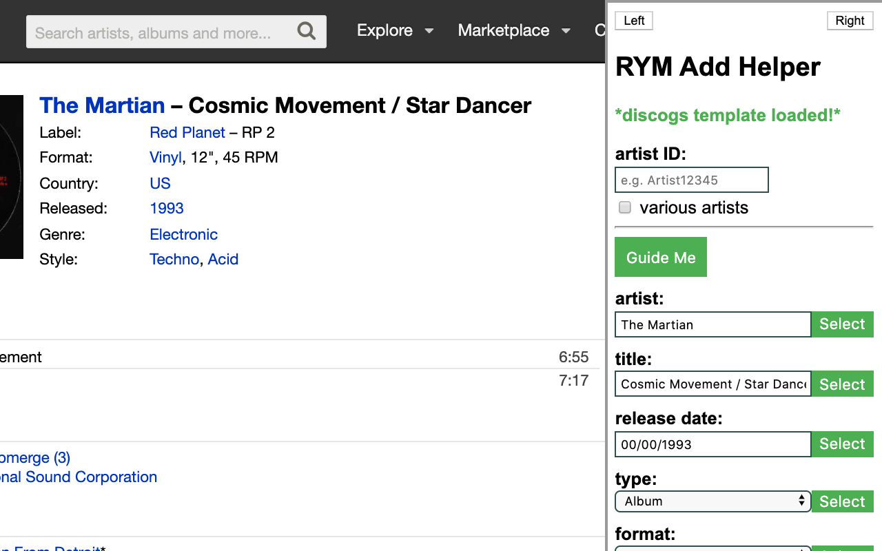The image size is (882, 551).
Task: Click the discogs template loaded message
Action: point(728,115)
